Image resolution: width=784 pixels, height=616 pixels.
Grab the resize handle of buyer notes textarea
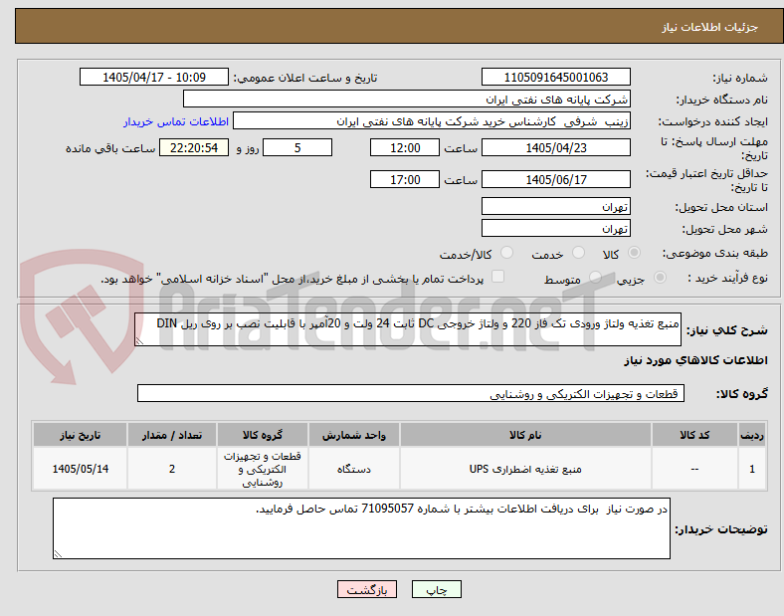(x=58, y=554)
